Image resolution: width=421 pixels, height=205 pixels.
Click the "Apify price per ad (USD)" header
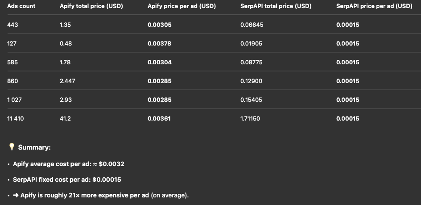pyautogui.click(x=182, y=6)
